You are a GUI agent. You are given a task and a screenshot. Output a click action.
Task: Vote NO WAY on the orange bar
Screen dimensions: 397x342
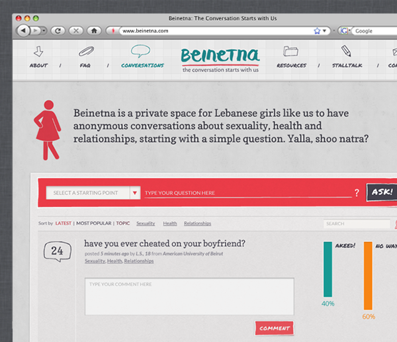[x=368, y=276]
